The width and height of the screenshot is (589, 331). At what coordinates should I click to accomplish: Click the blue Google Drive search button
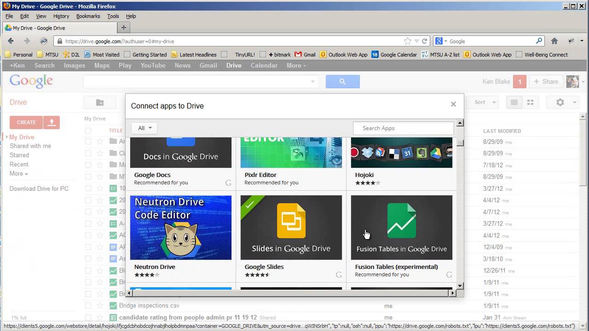coord(343,81)
